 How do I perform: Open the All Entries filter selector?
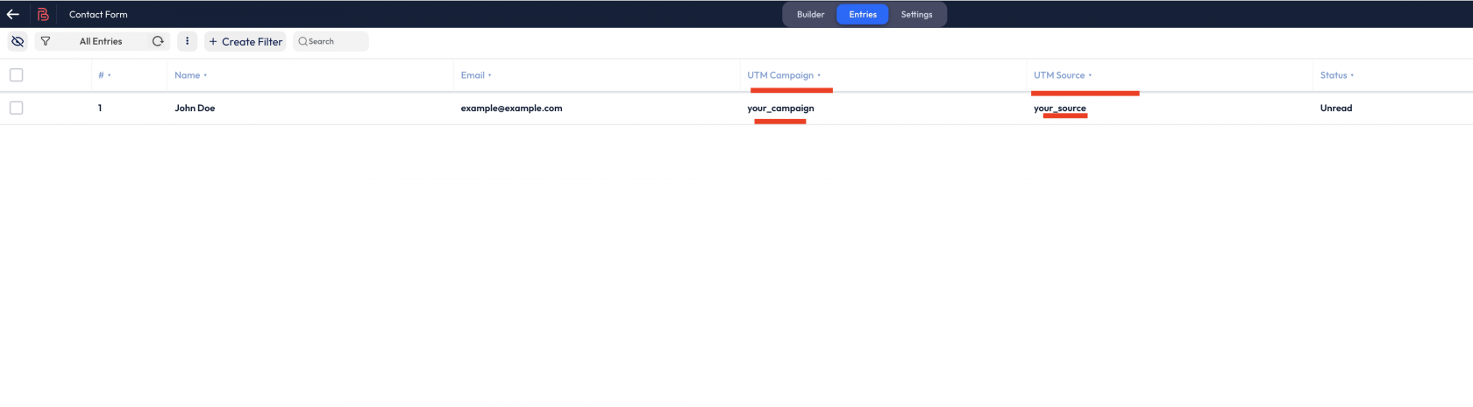(x=101, y=41)
